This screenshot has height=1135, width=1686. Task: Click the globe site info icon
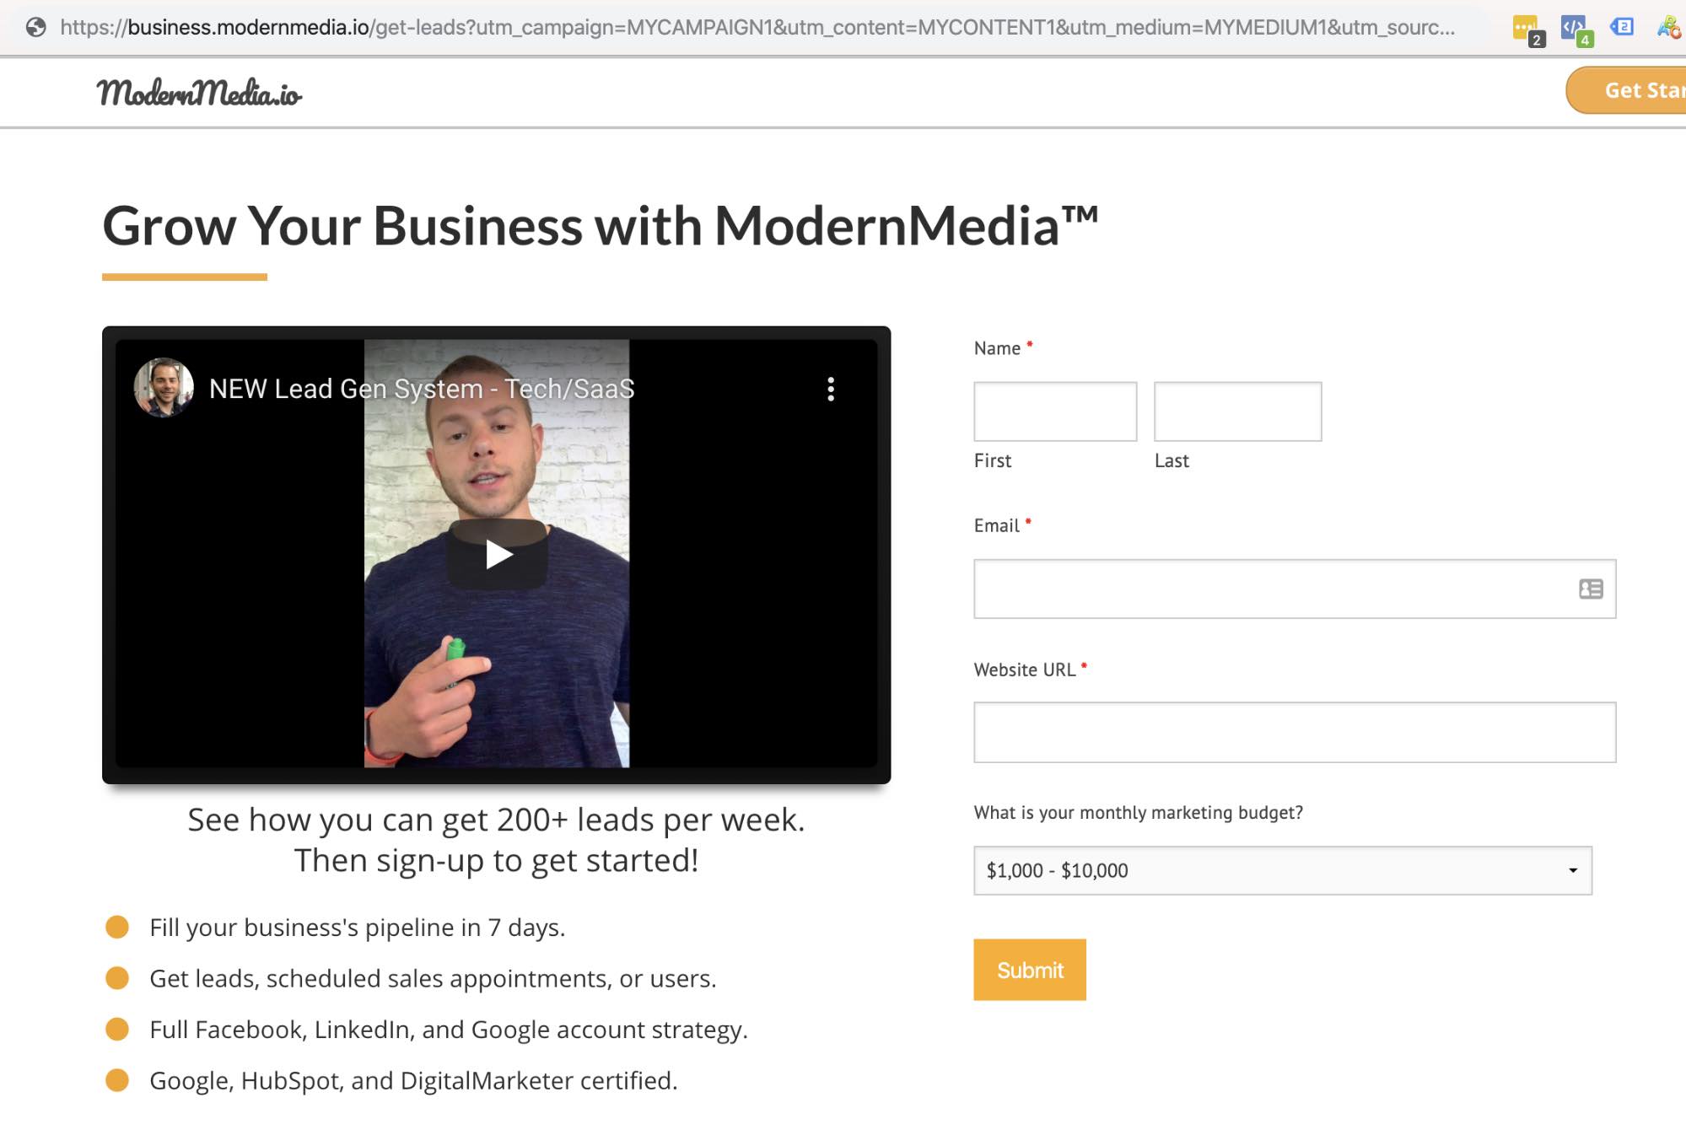(x=35, y=27)
